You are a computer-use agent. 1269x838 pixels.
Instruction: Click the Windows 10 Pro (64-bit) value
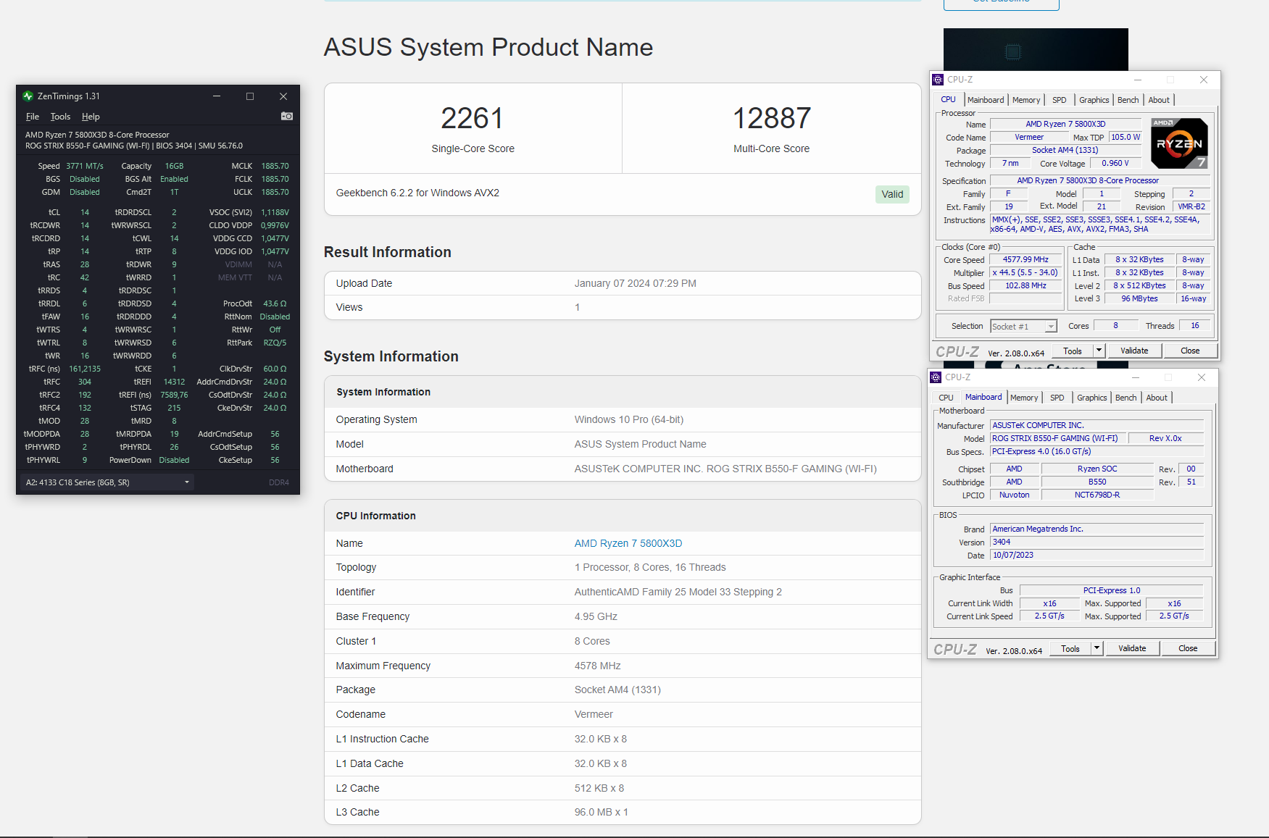pyautogui.click(x=629, y=419)
